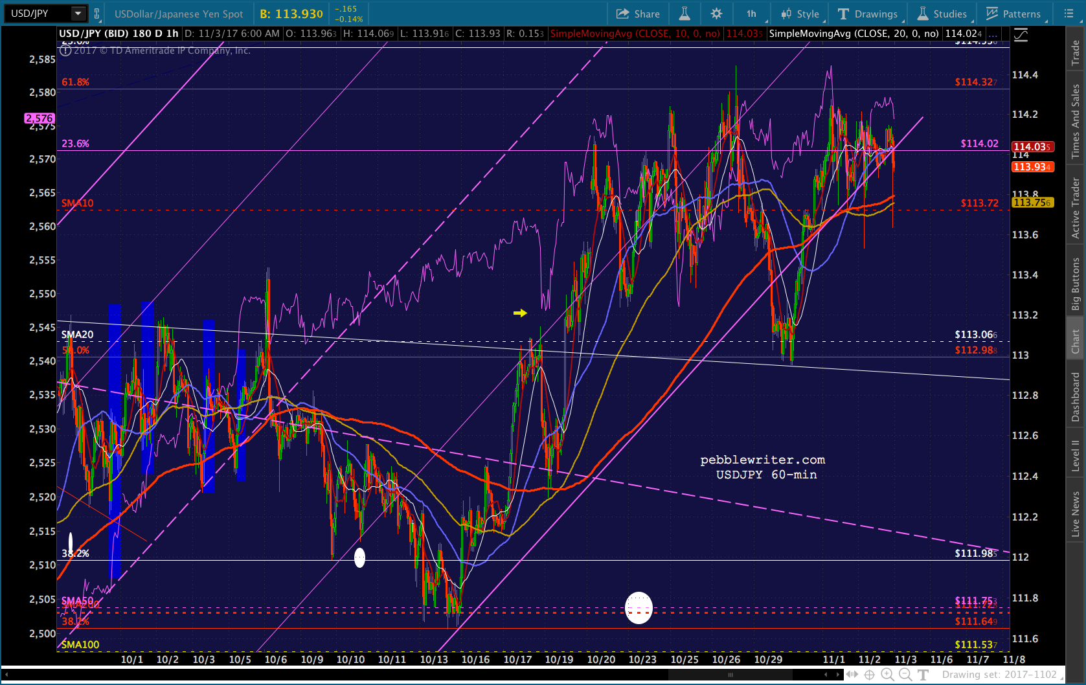Open the chart settings gear icon
The width and height of the screenshot is (1086, 685).
tap(716, 14)
